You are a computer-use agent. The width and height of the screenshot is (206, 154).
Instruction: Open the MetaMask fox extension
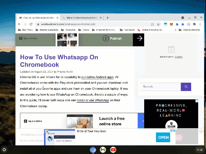(171, 24)
